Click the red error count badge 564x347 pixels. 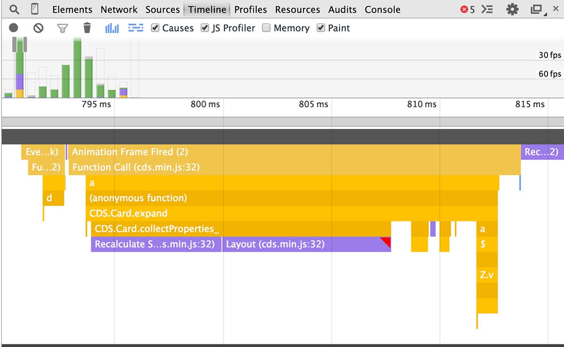click(x=466, y=9)
